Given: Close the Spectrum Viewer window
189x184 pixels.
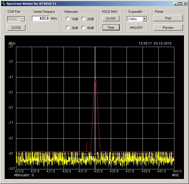Looking at the screenshot, I should 185,4.
